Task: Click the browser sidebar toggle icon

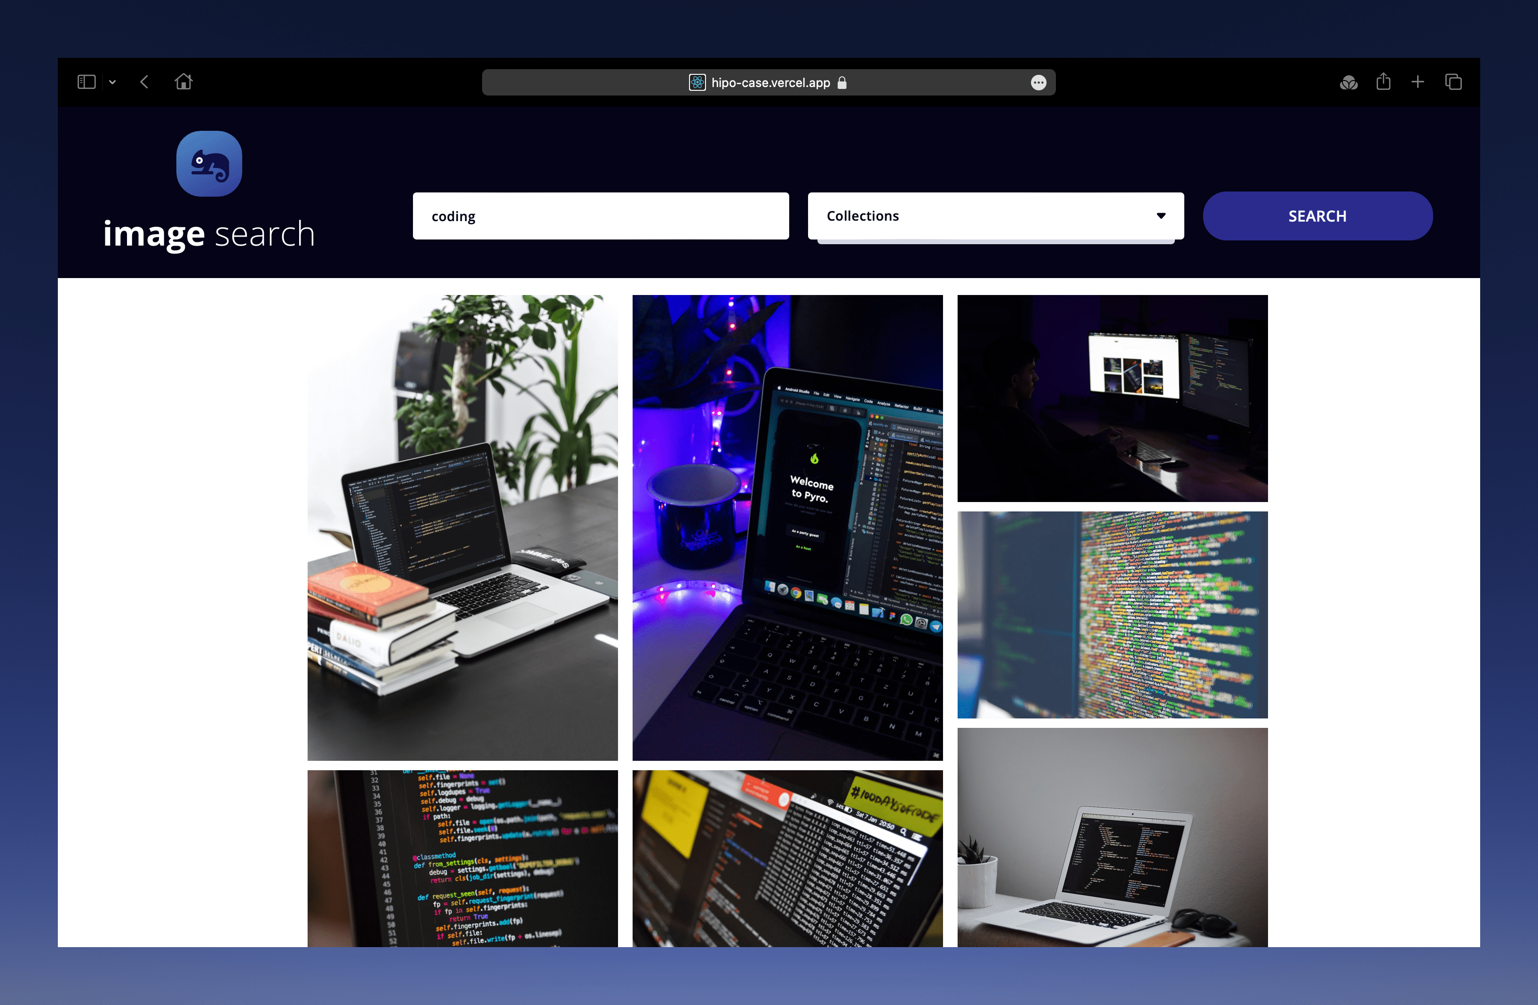Action: click(87, 82)
